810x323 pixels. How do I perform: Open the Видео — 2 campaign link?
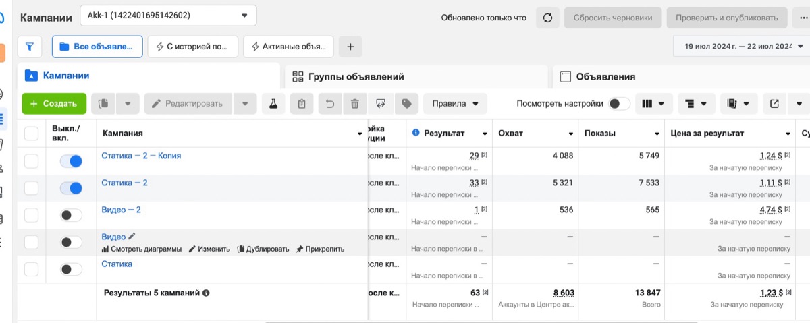pyautogui.click(x=121, y=210)
